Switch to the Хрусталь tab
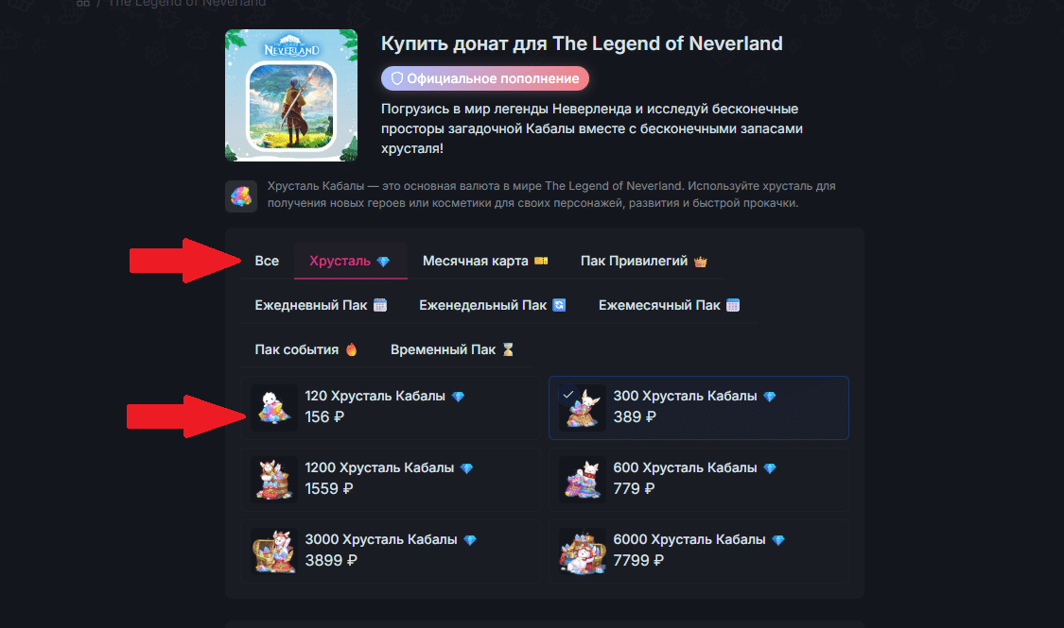Image resolution: width=1064 pixels, height=628 pixels. [x=350, y=261]
